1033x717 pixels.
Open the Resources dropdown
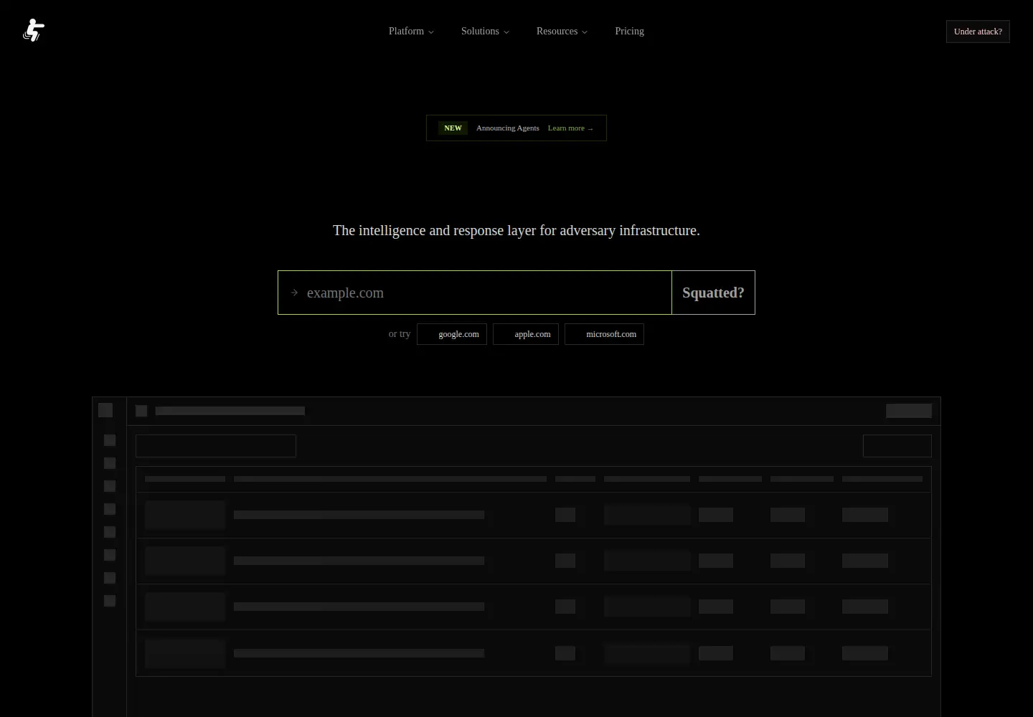pyautogui.click(x=562, y=32)
